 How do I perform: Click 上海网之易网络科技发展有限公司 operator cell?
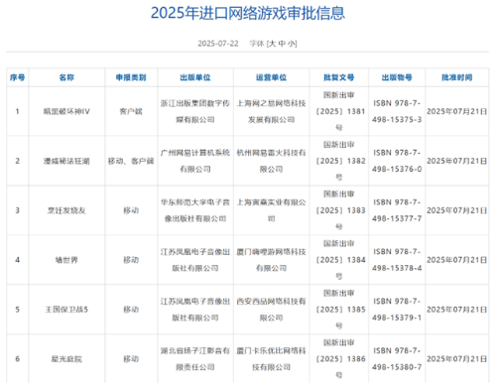(x=271, y=112)
